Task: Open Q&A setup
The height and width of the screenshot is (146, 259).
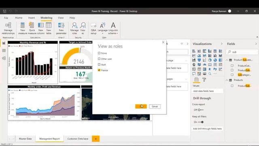Action: [x=93, y=28]
